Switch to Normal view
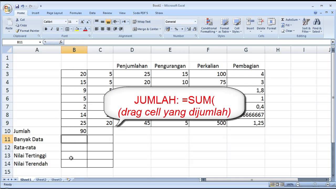This screenshot has height=189, width=336. tap(272, 185)
